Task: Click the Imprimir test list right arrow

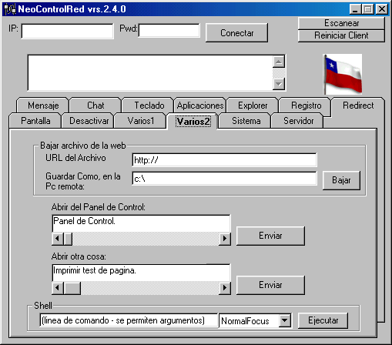Action: pyautogui.click(x=225, y=288)
